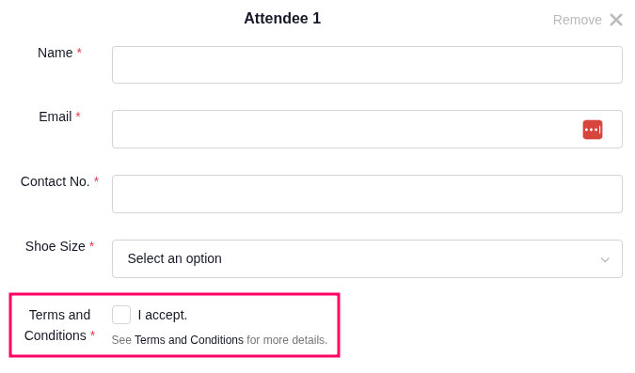Screen dimensions: 635x373
Task: Click the Terms and Conditions field label
Action: point(56,325)
